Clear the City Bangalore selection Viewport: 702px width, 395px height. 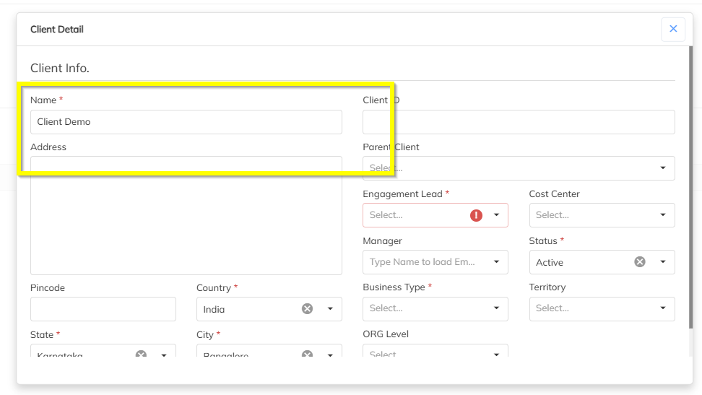[307, 355]
